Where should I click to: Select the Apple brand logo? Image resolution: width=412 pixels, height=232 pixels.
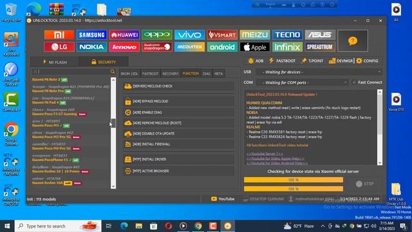point(255,47)
